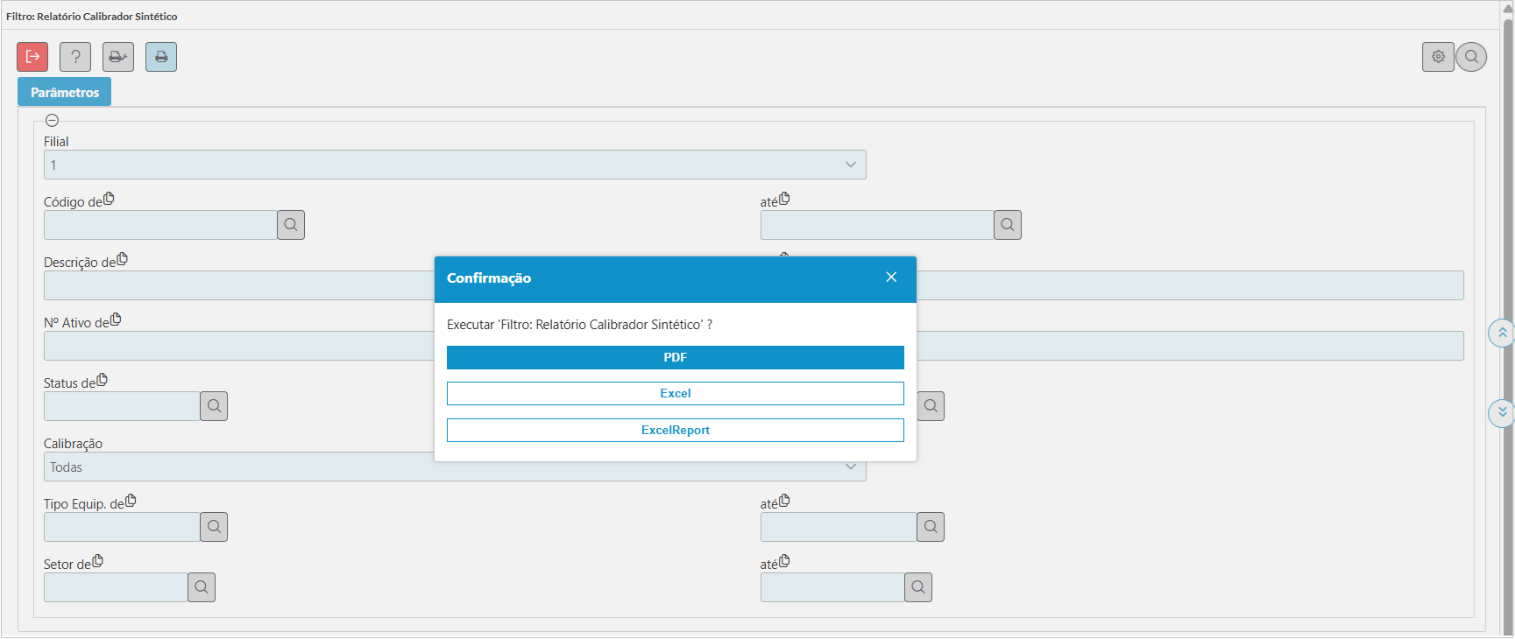Open lookup for Tipo Equip. de field
The width and height of the screenshot is (1515, 639).
coord(214,527)
